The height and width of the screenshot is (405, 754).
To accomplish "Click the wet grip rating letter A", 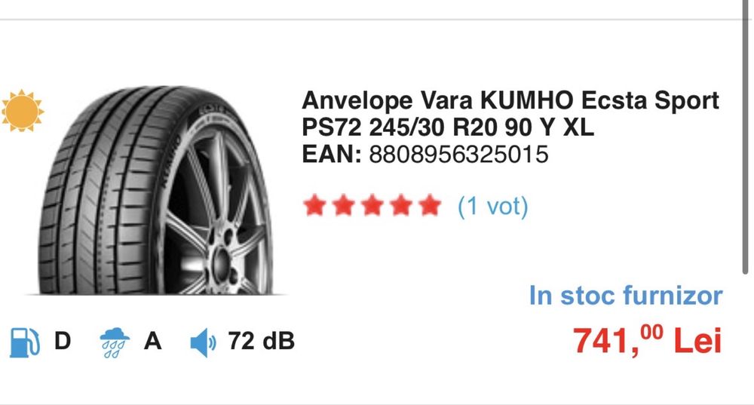I will coord(152,341).
